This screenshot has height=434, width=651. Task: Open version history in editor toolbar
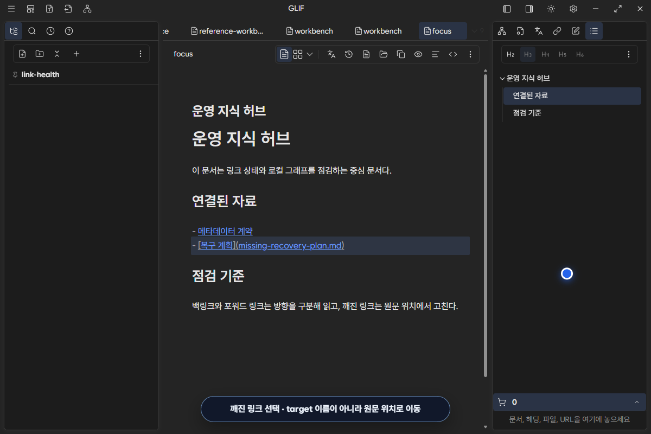coord(349,54)
